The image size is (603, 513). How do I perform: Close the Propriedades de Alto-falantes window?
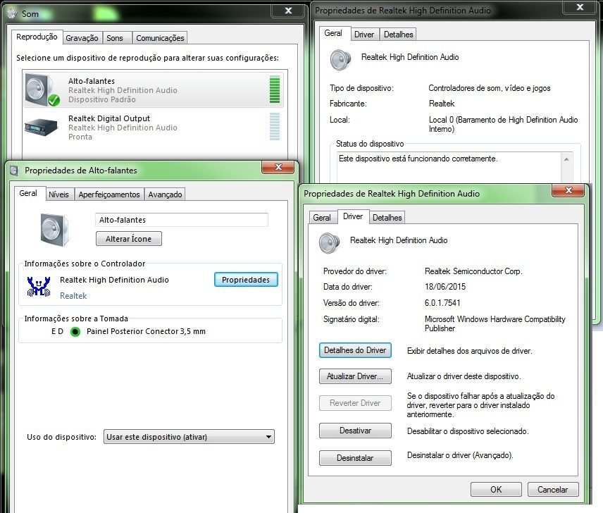pos(278,167)
